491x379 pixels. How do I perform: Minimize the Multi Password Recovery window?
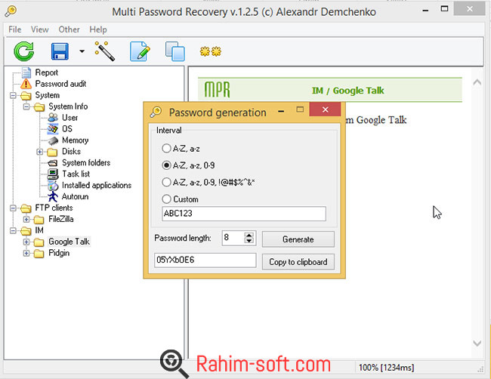tap(425, 11)
